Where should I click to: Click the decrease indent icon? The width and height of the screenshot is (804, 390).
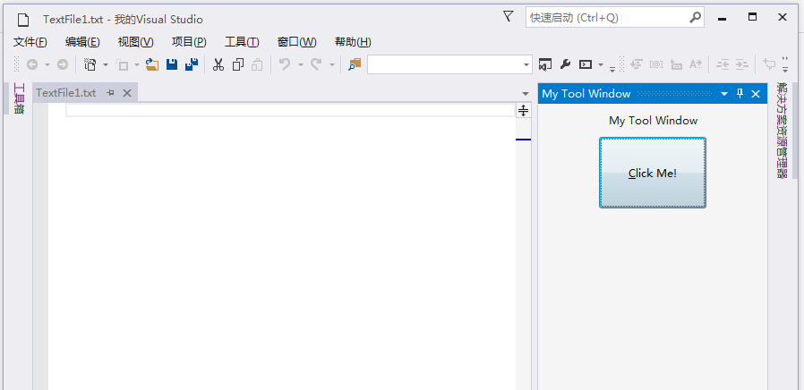[x=723, y=64]
